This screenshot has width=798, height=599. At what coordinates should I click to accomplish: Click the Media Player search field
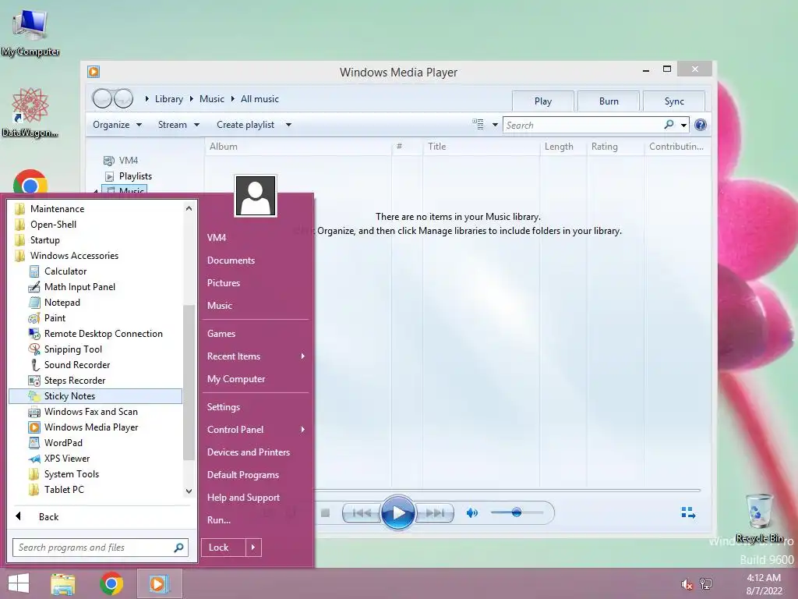pos(583,125)
